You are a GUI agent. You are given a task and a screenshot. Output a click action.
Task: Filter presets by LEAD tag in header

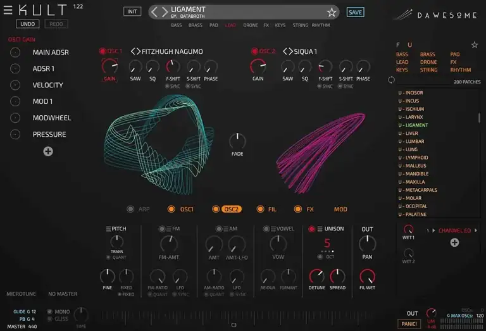(230, 25)
